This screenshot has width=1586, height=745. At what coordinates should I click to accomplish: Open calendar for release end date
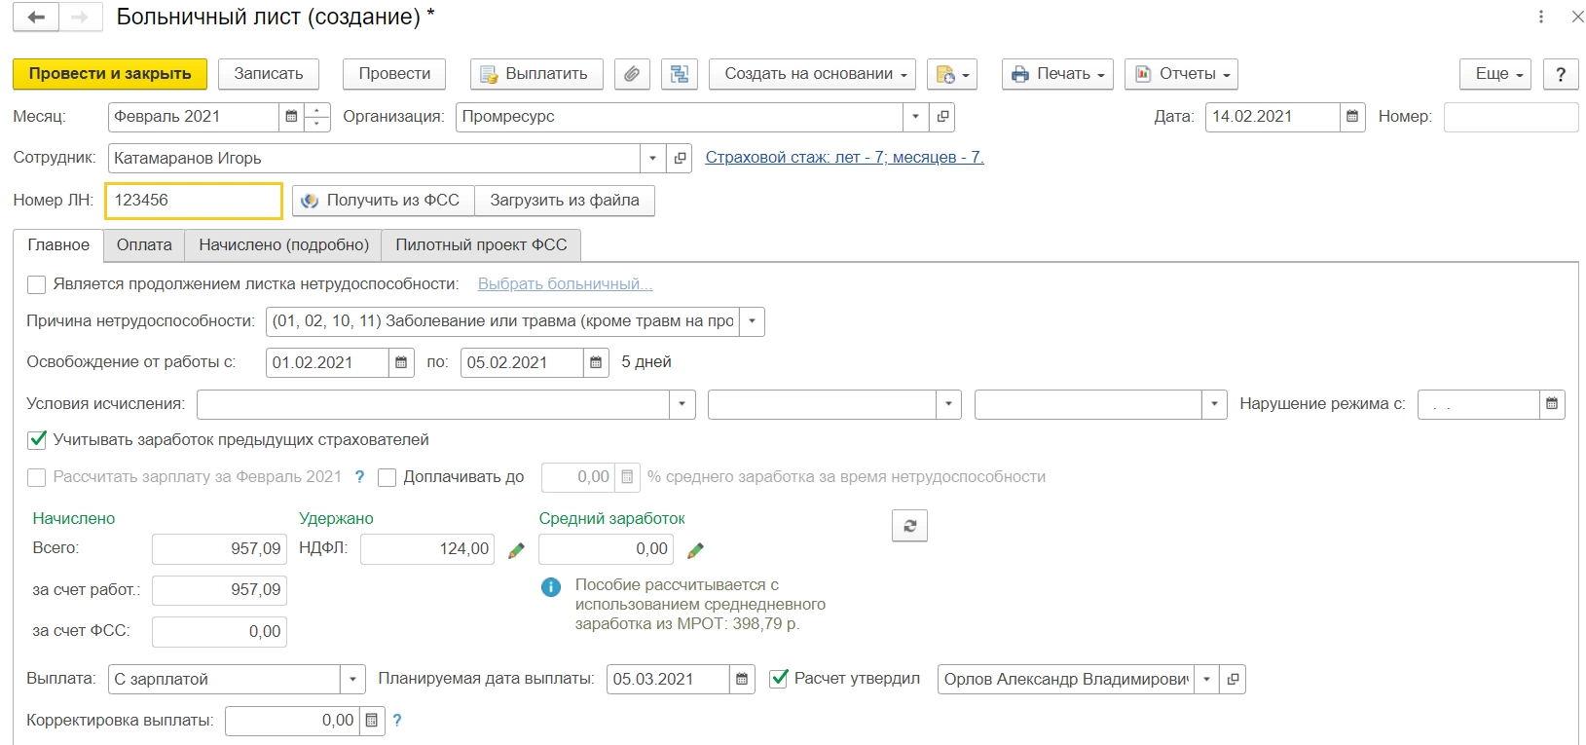(596, 362)
